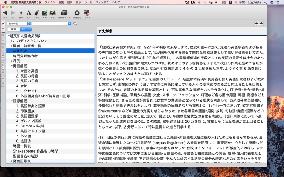This screenshot has height=177, width=284.
Task: Click the LogoVista menu bar item
Action: pos(254,2)
